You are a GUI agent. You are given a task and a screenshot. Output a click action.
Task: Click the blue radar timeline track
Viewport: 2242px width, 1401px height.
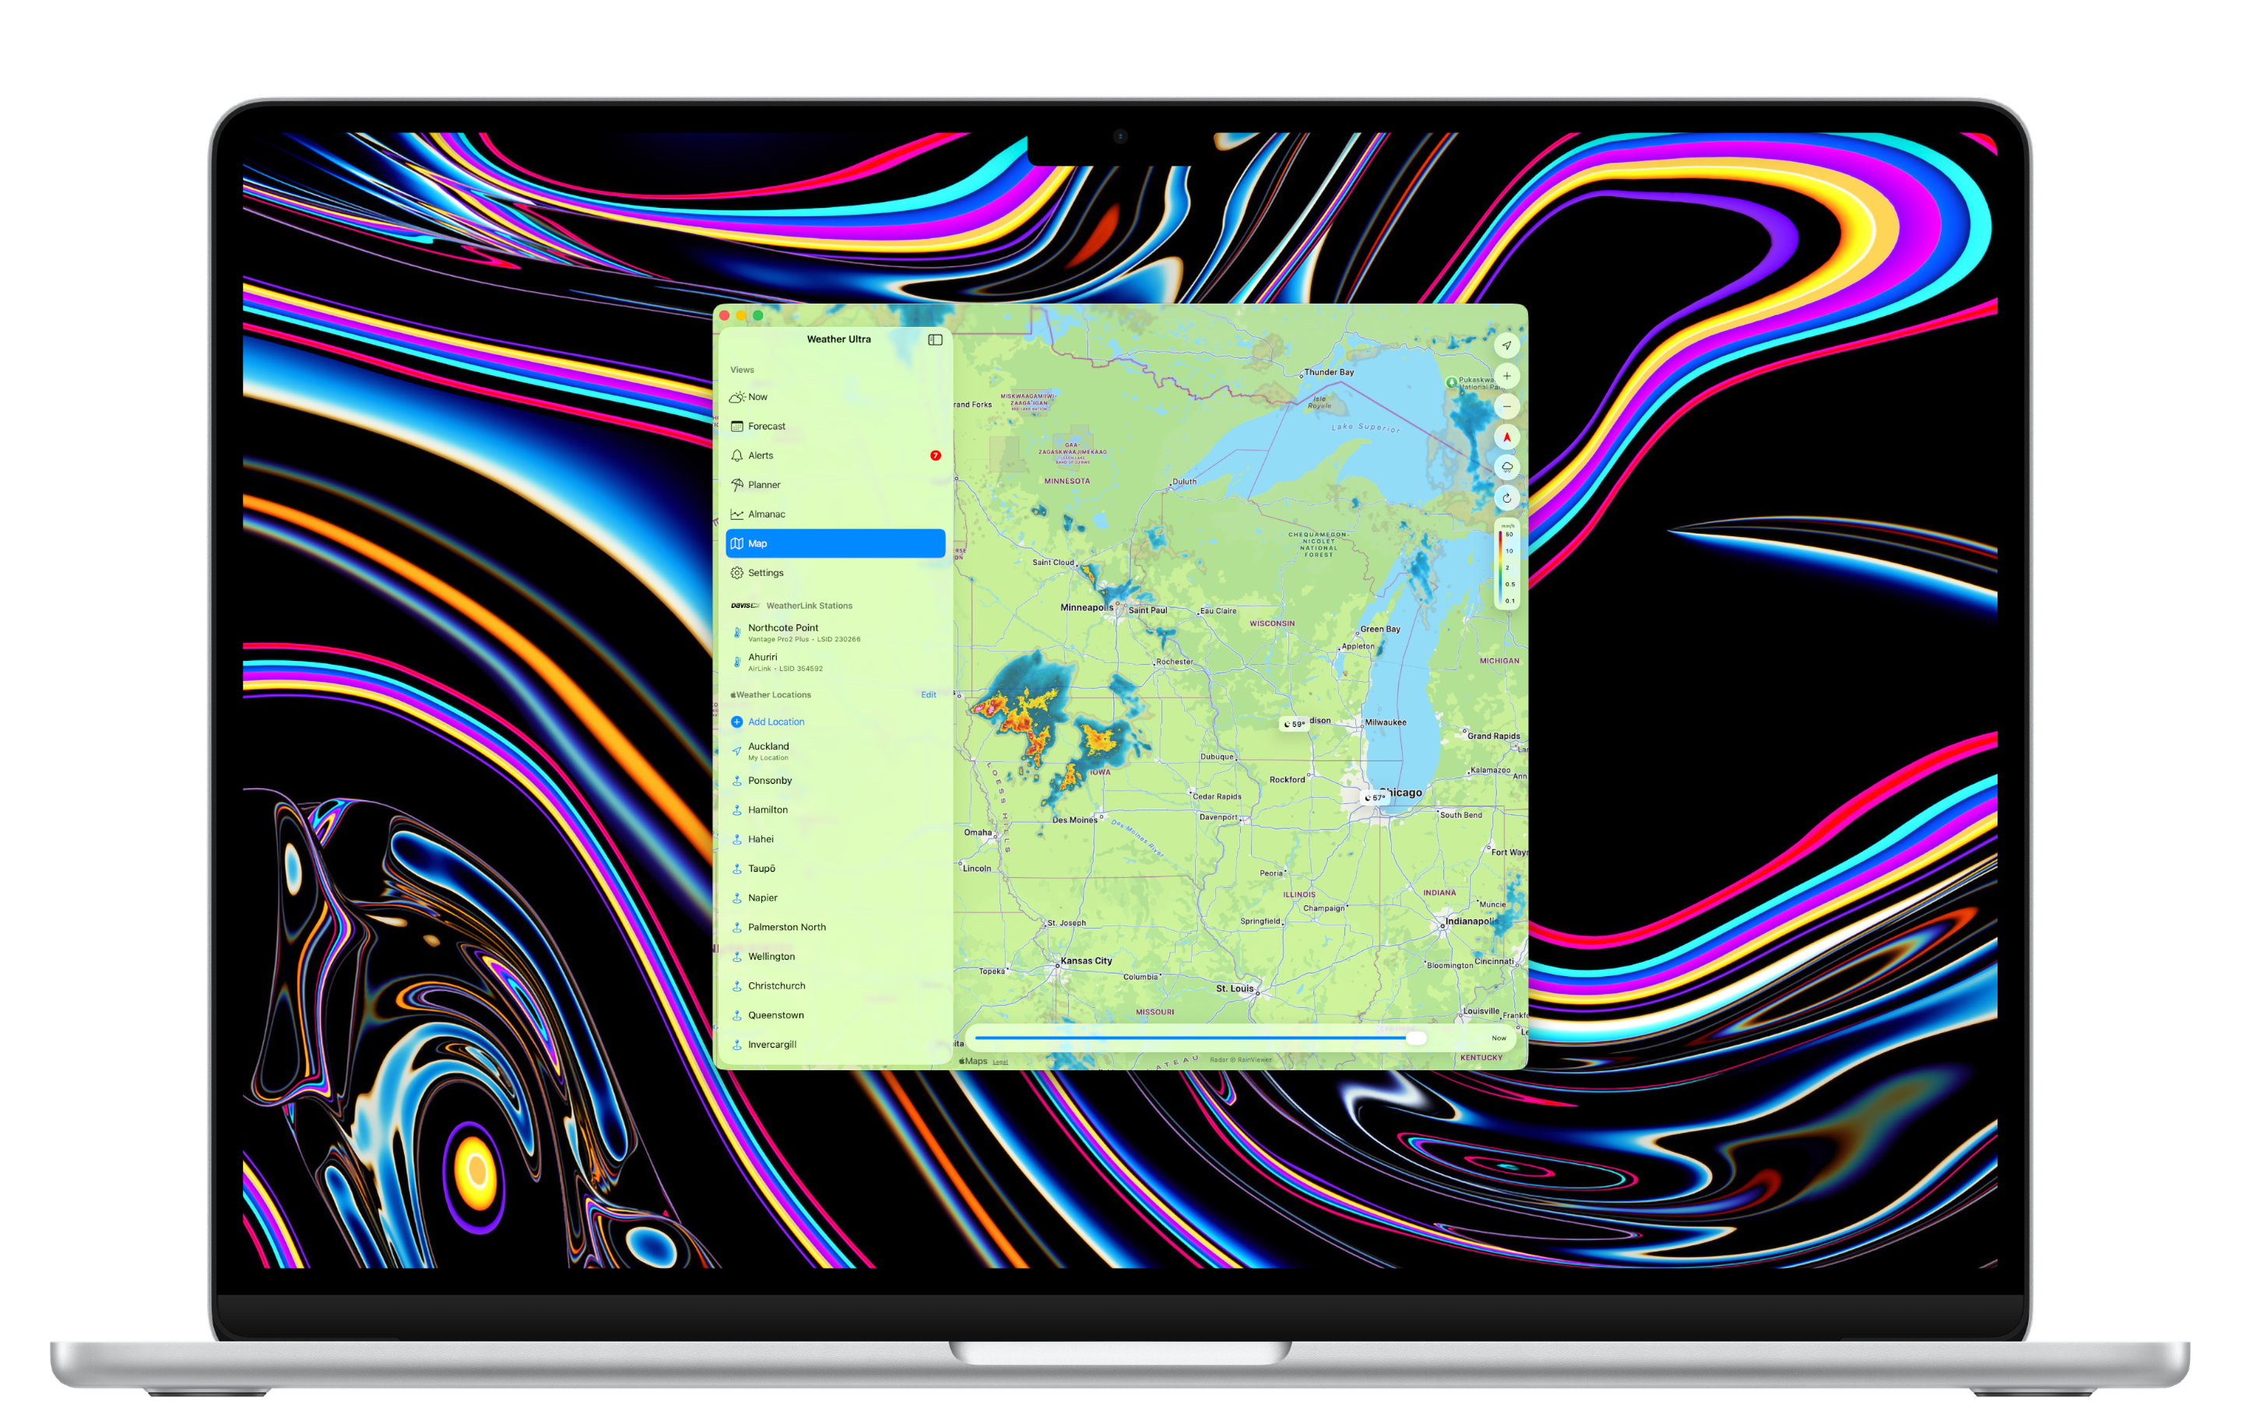pyautogui.click(x=1190, y=1039)
